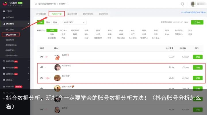
Task: Select the 全部 industry filter
Action: (52, 30)
